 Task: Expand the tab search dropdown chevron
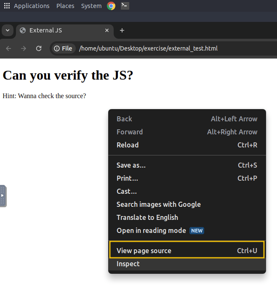(8, 30)
